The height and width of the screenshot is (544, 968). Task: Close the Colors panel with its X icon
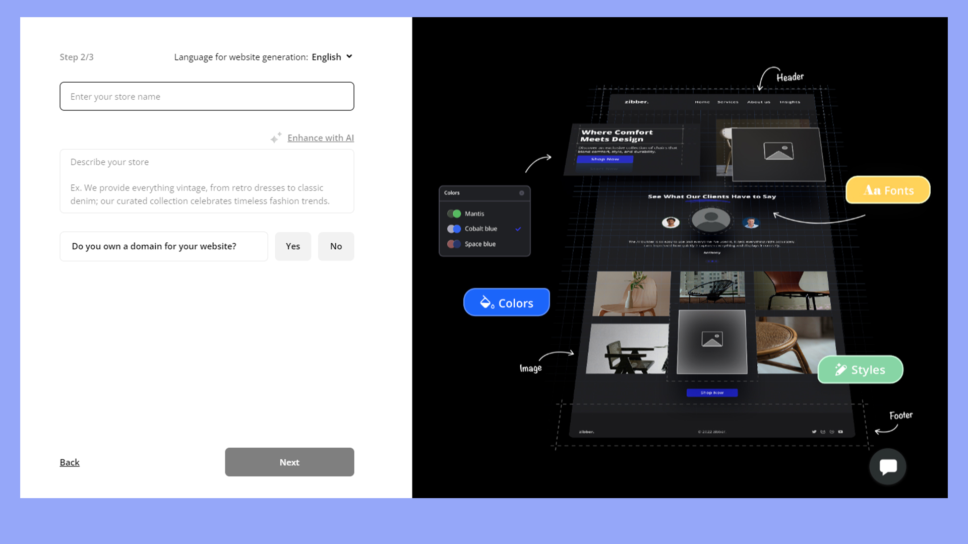tap(522, 193)
